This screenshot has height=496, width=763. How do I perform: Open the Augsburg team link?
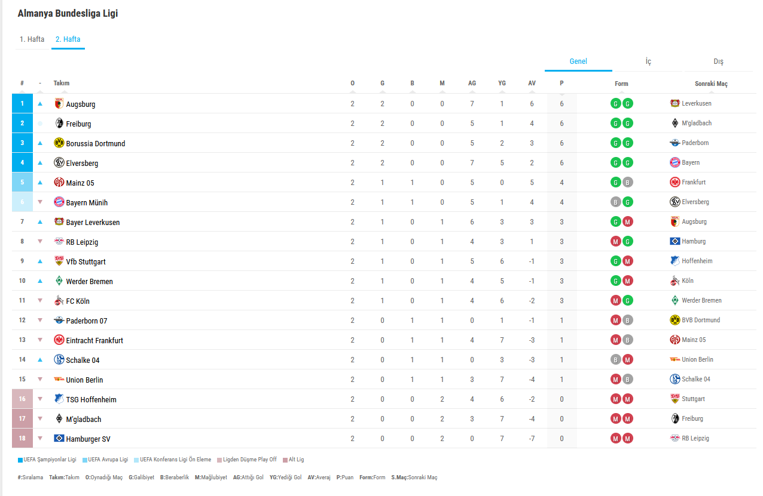81,104
